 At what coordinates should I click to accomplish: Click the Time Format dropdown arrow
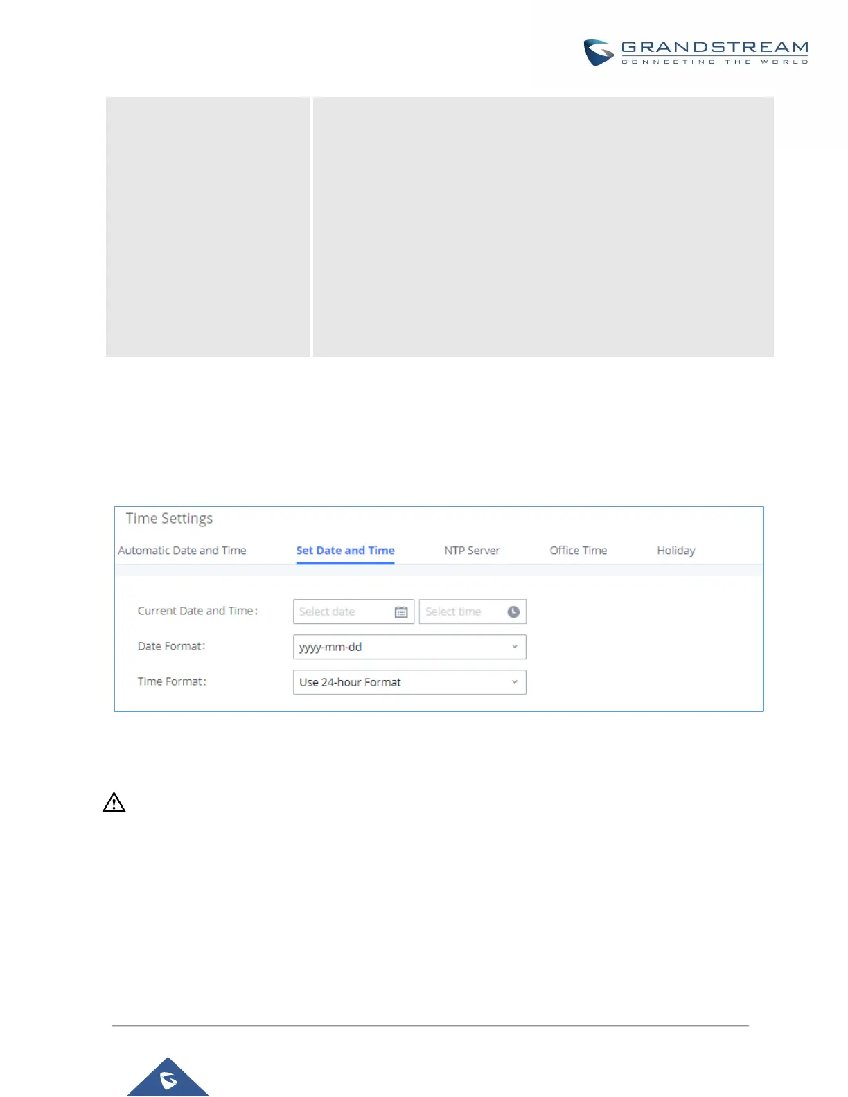(x=515, y=682)
